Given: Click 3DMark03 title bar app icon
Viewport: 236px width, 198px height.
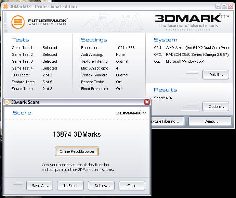Looking at the screenshot, I should pyautogui.click(x=5, y=7).
